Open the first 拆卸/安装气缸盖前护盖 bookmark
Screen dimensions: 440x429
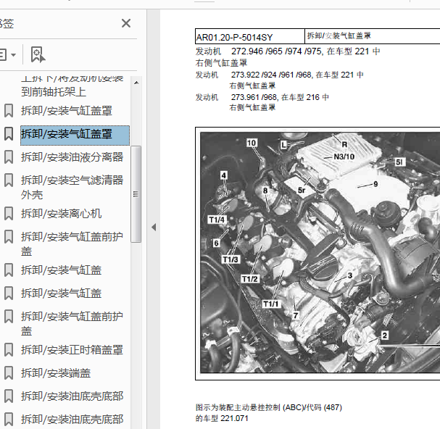click(72, 243)
